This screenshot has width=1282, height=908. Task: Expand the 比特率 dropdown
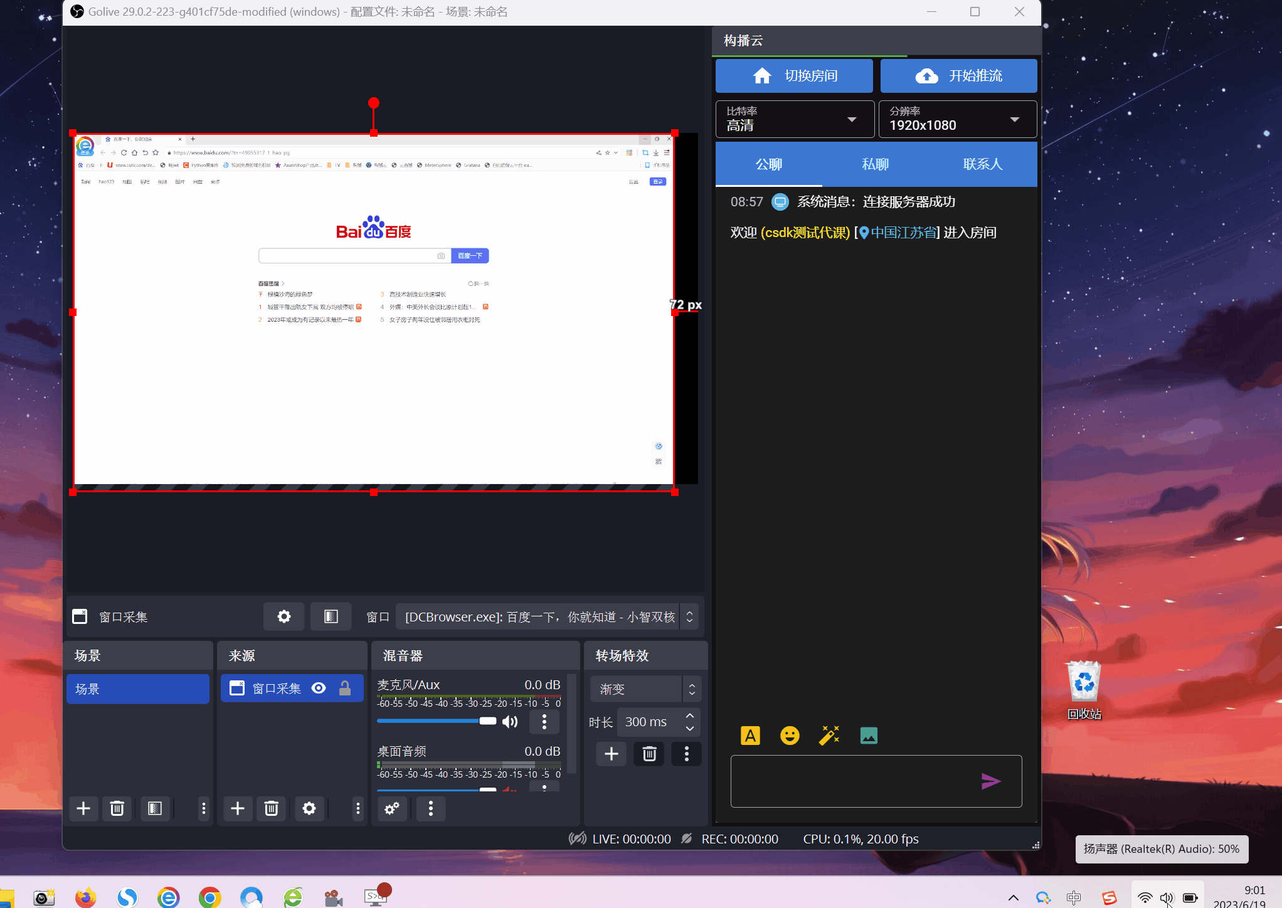795,119
